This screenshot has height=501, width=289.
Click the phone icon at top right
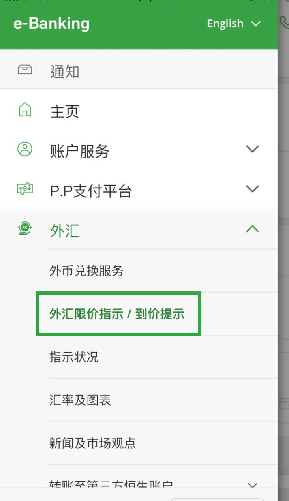pyautogui.click(x=284, y=23)
